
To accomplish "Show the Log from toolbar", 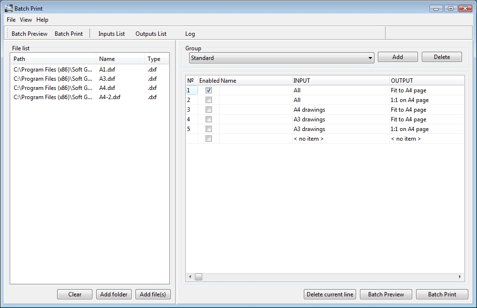I will coord(190,33).
